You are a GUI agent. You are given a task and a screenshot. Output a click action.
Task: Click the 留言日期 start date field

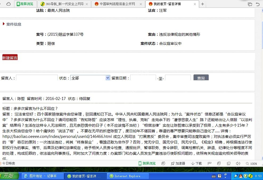(x=143, y=78)
